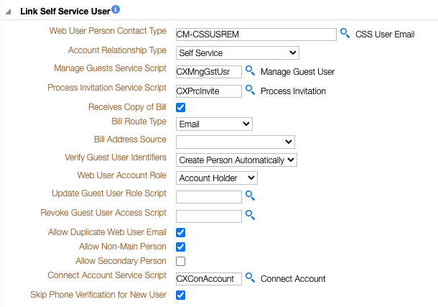
Task: Open Revoke Guest User Access Script lookup
Action: click(250, 215)
